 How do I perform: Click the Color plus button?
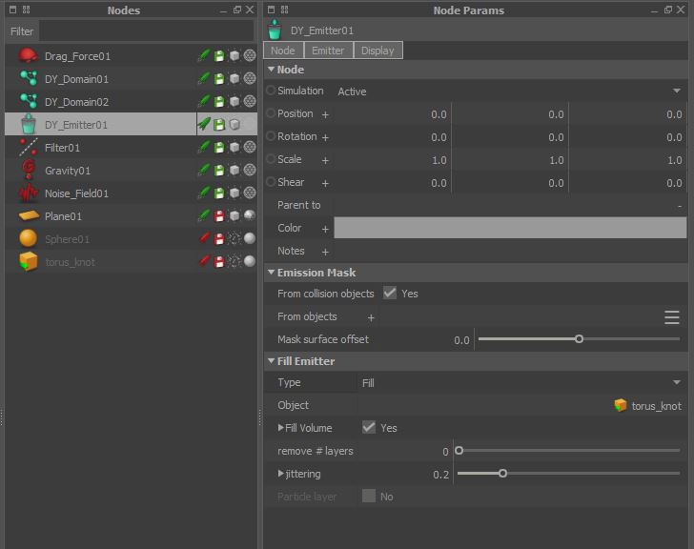(325, 229)
